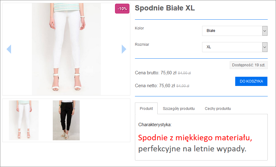The width and height of the screenshot is (276, 167).
Task: Click the red description text about miękkiego materiału
Action: coord(195,138)
